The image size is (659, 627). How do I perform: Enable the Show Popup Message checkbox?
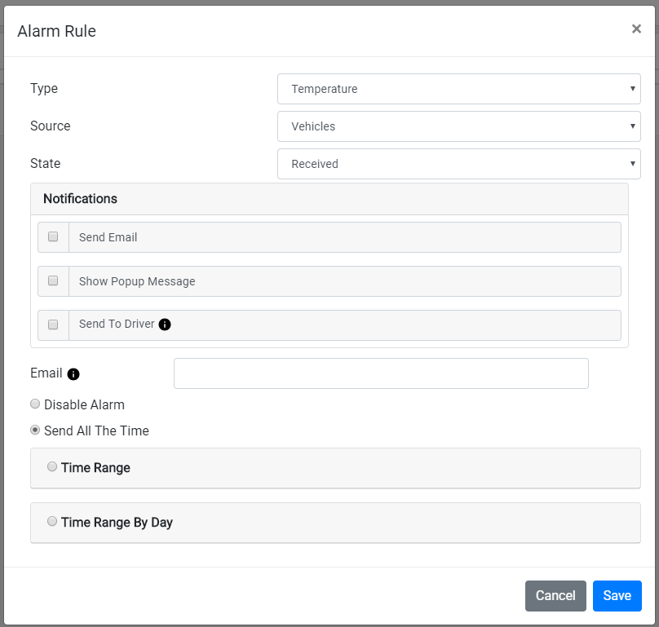(53, 280)
